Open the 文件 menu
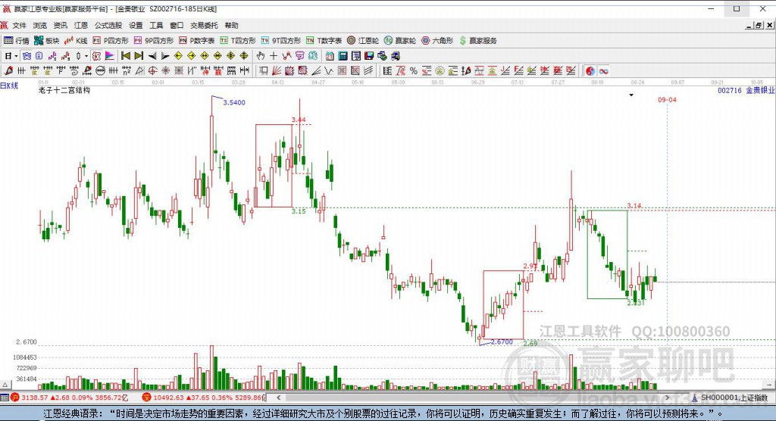 pyautogui.click(x=19, y=25)
